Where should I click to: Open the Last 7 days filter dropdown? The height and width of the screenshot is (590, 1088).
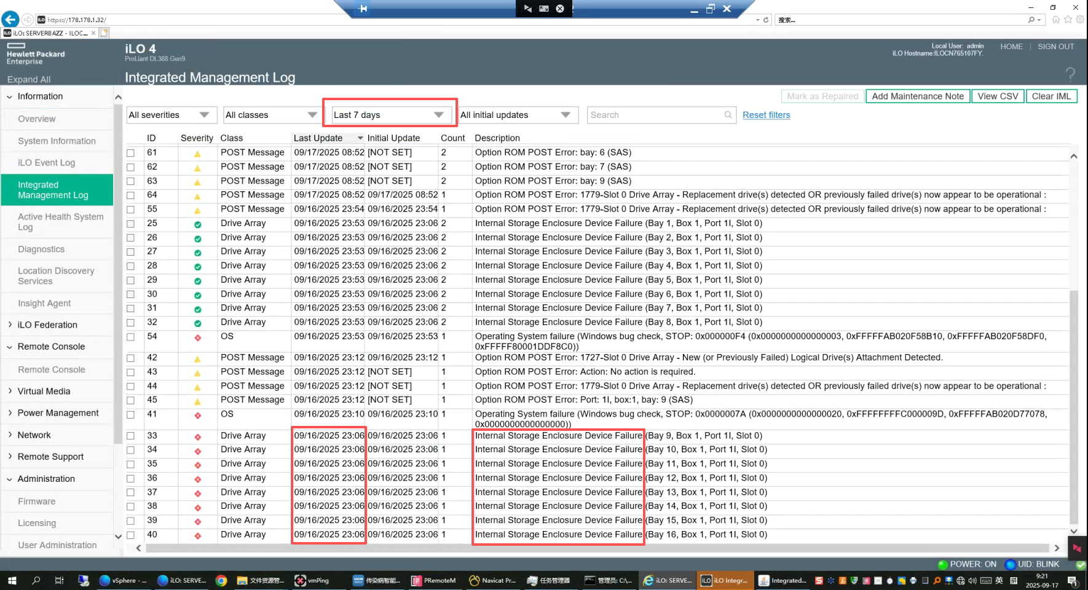388,115
